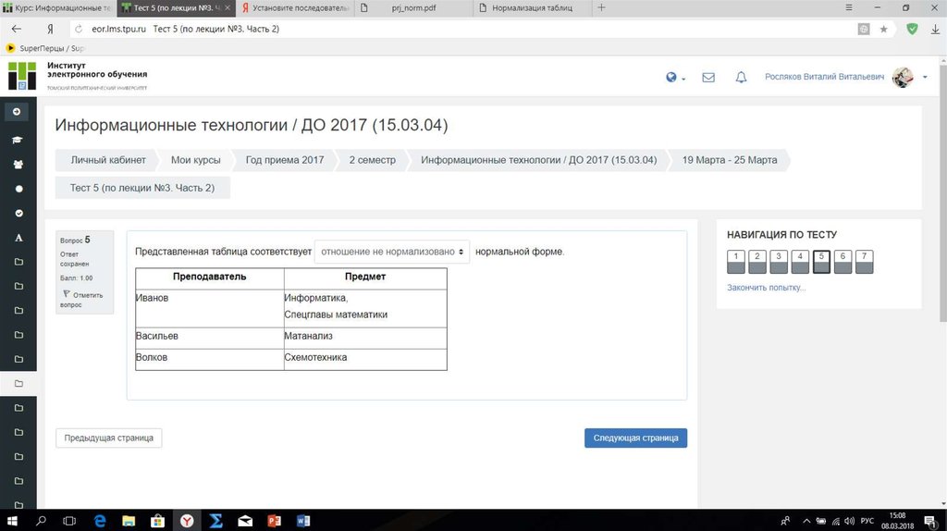Click the Yandex Я home button

(x=50, y=29)
